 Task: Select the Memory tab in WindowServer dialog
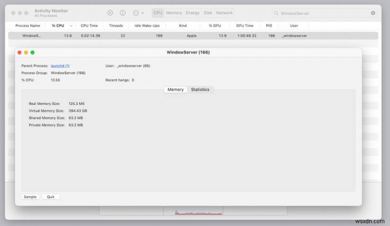point(175,89)
